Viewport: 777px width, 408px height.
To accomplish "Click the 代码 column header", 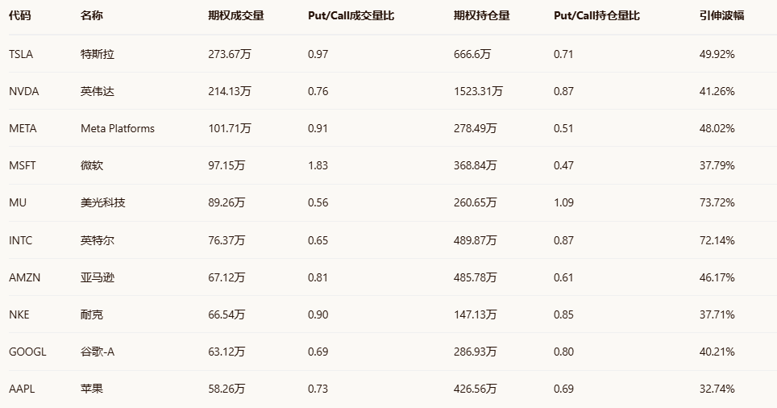I will (20, 16).
